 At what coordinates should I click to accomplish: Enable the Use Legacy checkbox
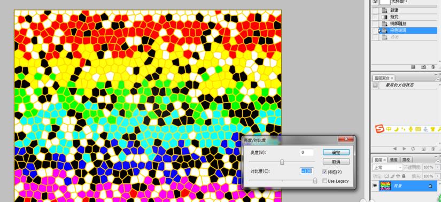[325, 181]
